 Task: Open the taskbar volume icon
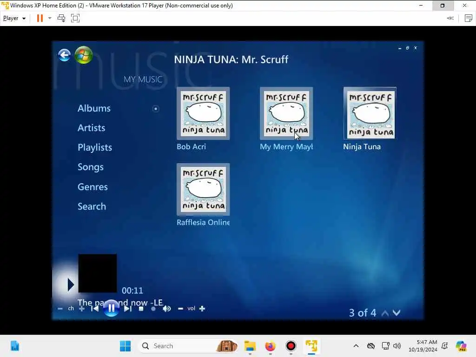coord(397,346)
